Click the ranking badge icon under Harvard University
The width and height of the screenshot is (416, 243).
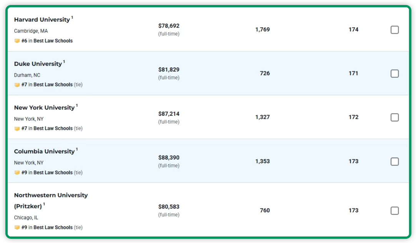click(17, 41)
